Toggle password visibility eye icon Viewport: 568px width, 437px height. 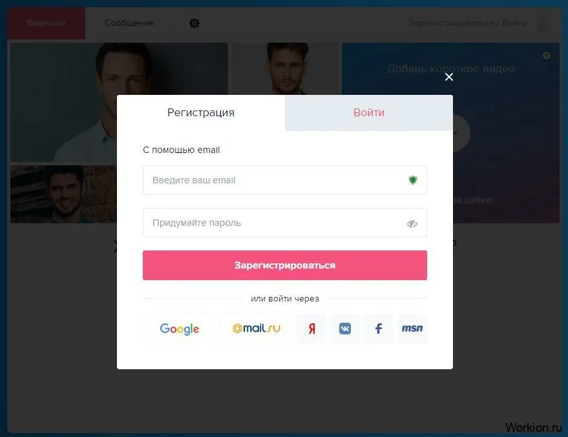(412, 223)
